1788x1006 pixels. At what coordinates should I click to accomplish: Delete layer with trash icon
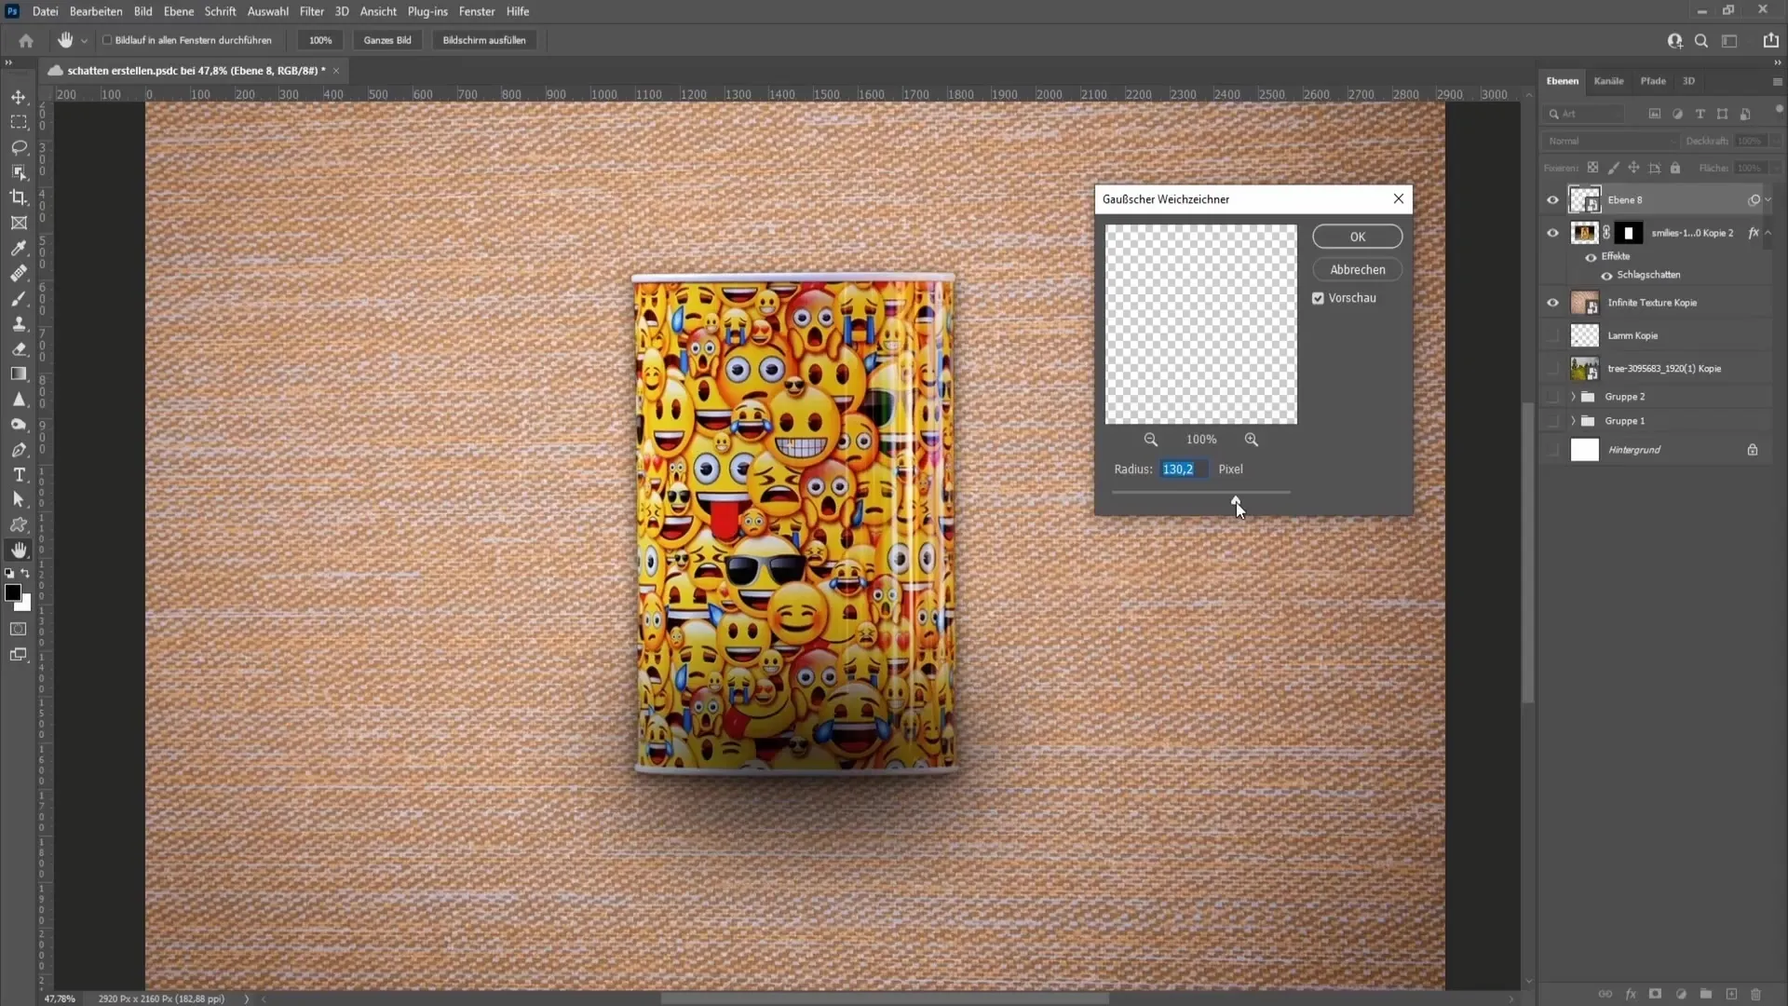pos(1756,994)
